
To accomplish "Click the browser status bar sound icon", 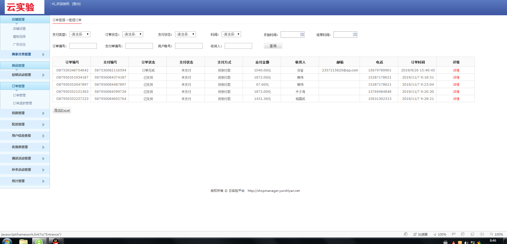I will 482,234.
